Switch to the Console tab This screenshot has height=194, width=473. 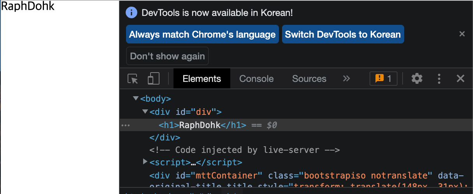(x=256, y=79)
